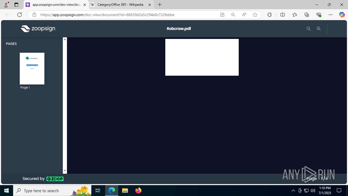
Task: Zoom in the document view
Action: coord(319,29)
